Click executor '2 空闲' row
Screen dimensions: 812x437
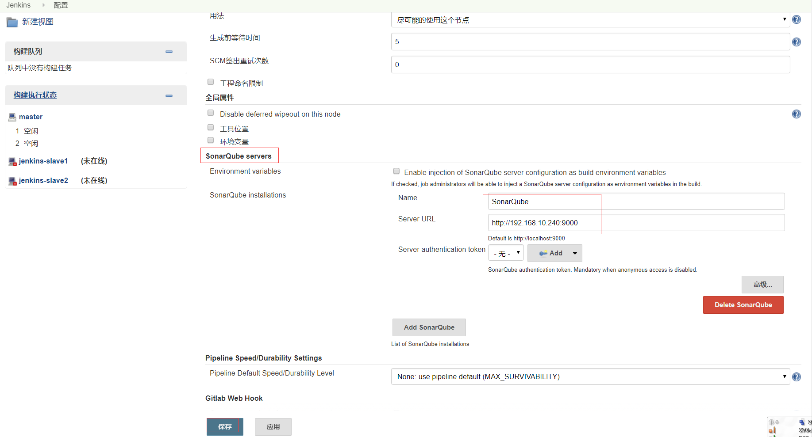click(27, 144)
